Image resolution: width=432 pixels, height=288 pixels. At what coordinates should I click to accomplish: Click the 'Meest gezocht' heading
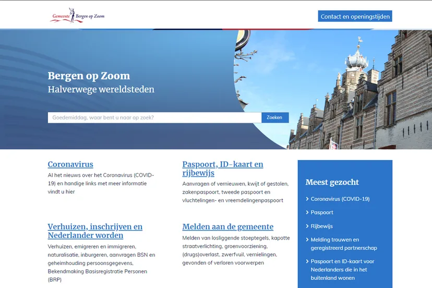point(332,182)
